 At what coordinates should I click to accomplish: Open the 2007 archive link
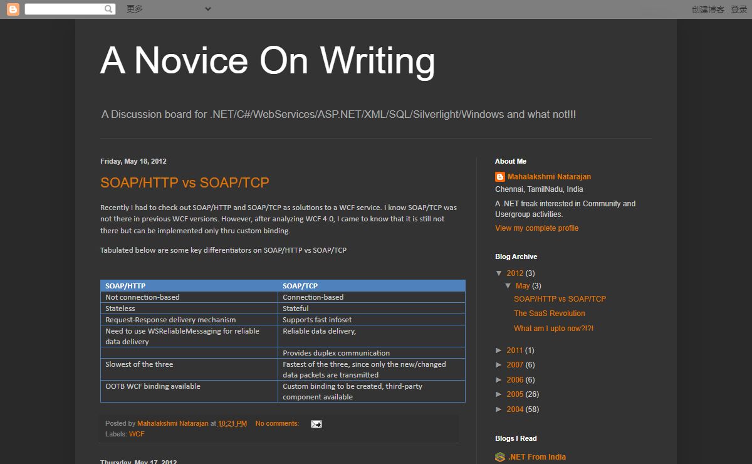pos(514,365)
